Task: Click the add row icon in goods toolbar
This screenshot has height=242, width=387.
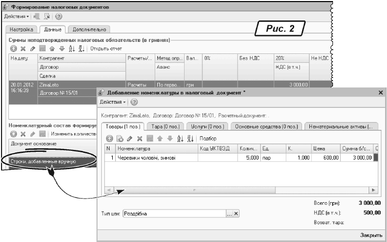Action: tap(111, 138)
